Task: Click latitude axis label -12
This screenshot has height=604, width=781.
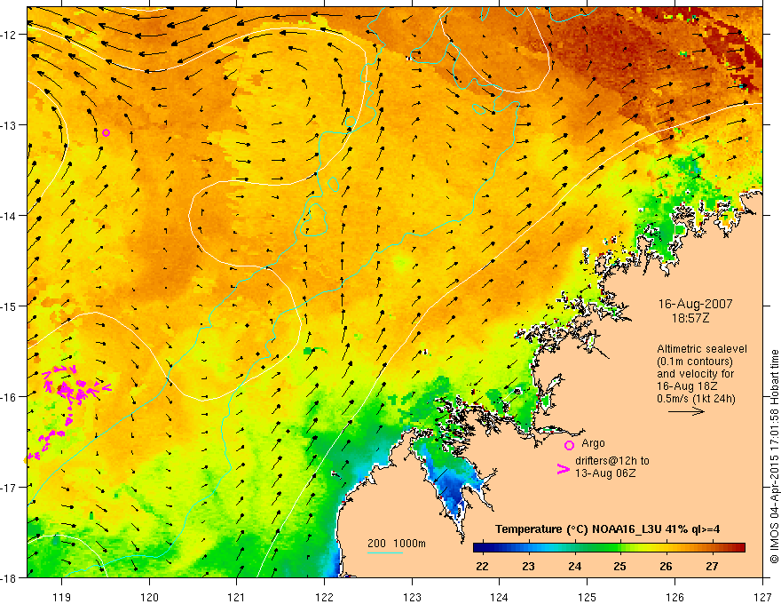Action: [10, 35]
